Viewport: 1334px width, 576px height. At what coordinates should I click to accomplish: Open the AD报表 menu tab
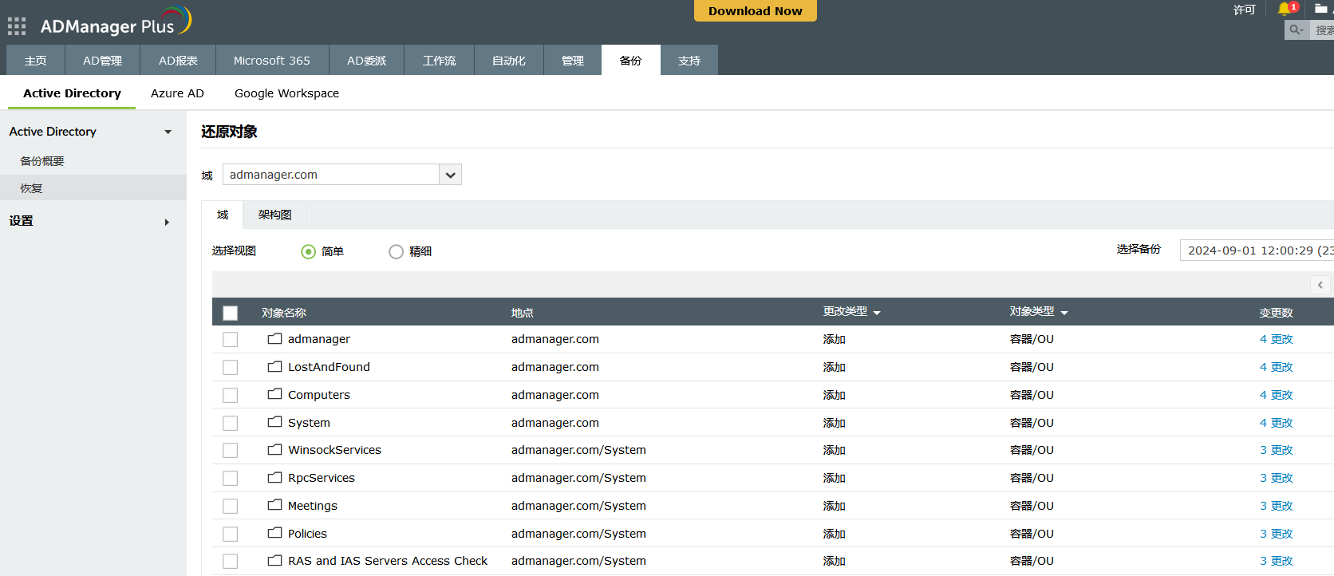coord(178,61)
